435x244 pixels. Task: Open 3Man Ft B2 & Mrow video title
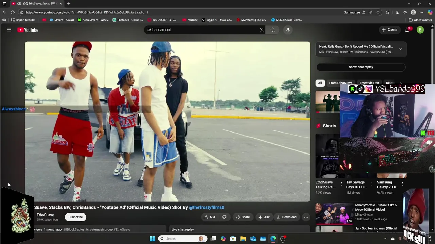pyautogui.click(x=376, y=207)
